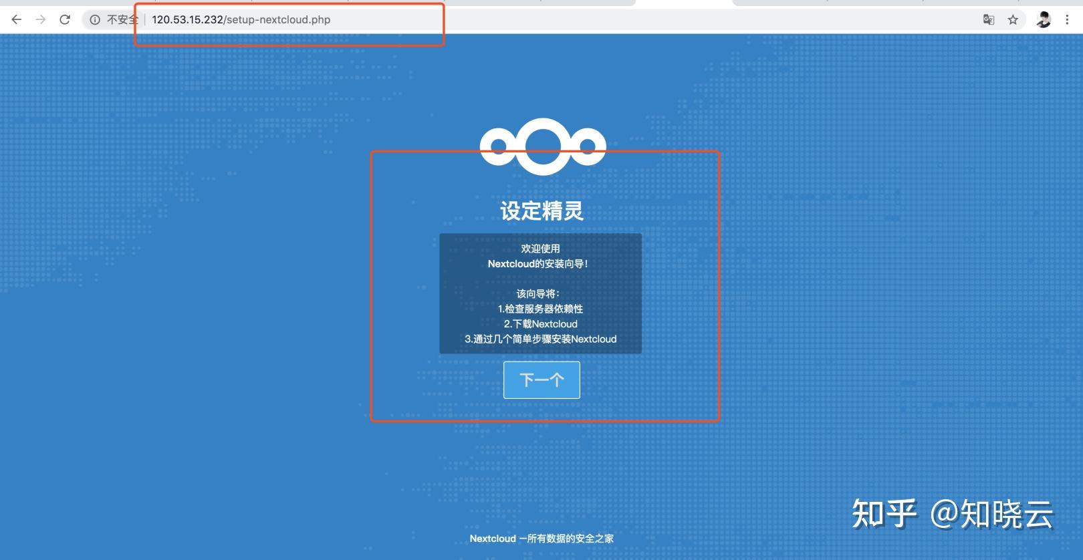1083x560 pixels.
Task: Open the Chrome three-dot menu
Action: 1067,19
